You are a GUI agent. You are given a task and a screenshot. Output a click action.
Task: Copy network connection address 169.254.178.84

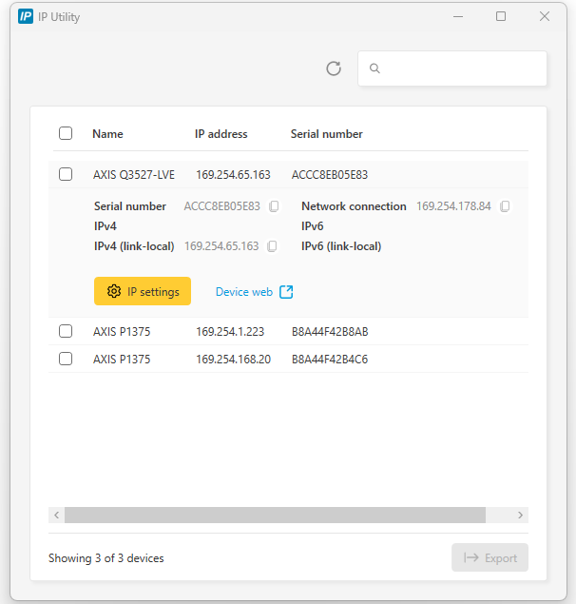(505, 206)
